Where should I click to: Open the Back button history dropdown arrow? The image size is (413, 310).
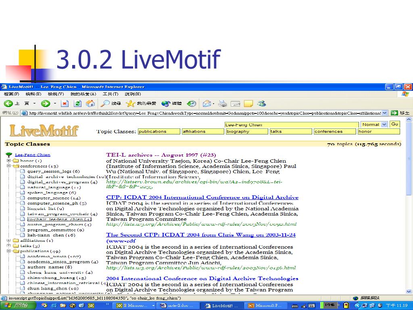35,104
